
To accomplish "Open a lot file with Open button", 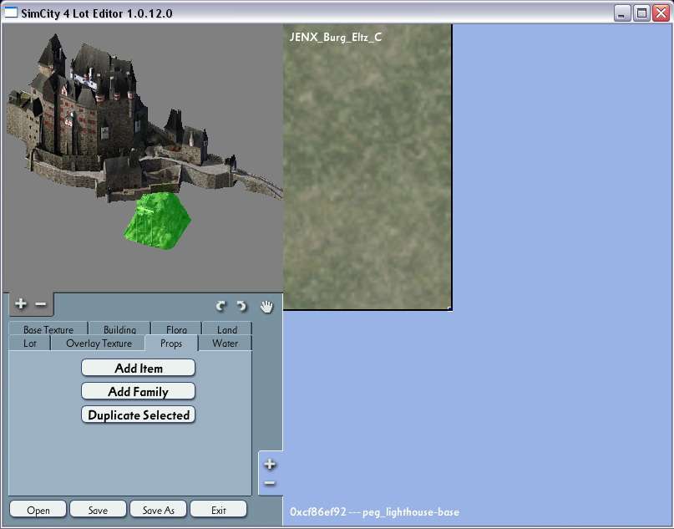I will [x=38, y=510].
